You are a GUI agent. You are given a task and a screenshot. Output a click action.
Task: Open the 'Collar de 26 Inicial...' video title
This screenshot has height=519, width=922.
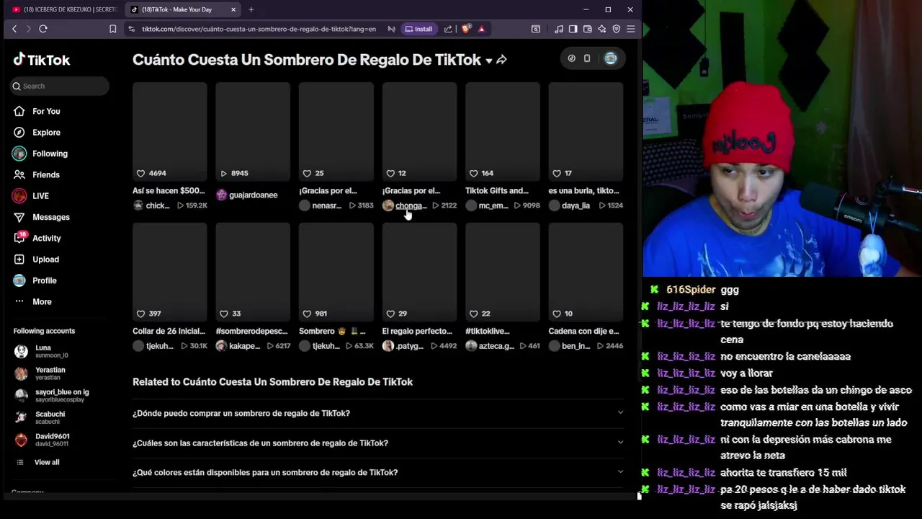point(169,332)
